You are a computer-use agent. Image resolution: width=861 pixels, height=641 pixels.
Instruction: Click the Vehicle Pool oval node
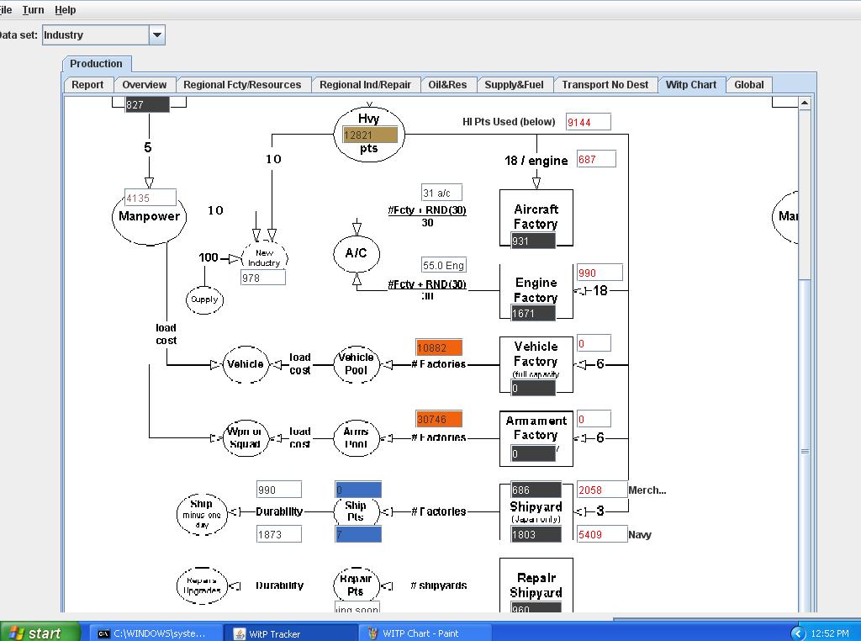(x=357, y=363)
